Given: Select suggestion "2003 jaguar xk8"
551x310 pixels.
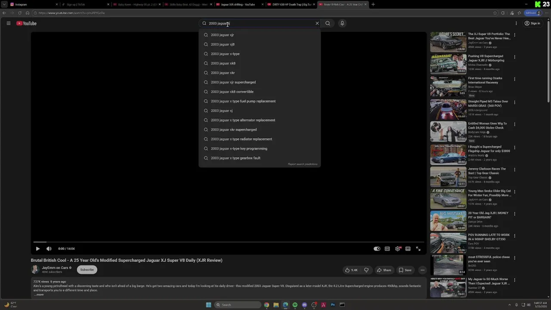Looking at the screenshot, I should pos(260,63).
